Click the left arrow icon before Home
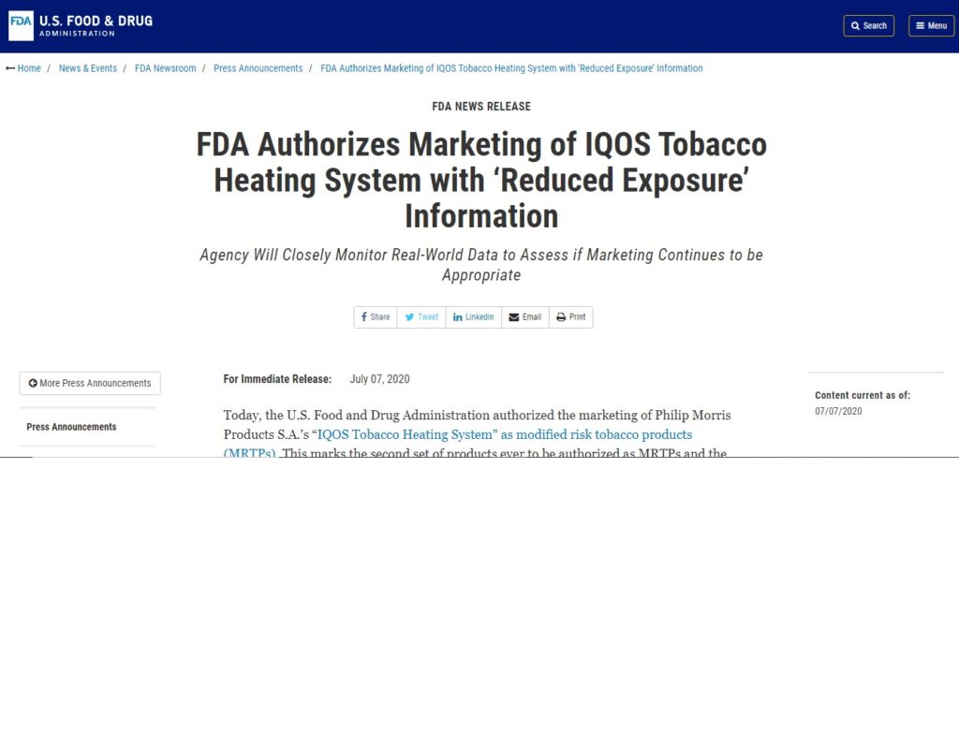 click(x=10, y=68)
